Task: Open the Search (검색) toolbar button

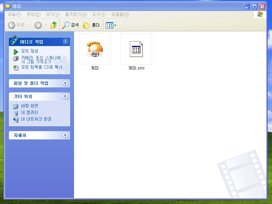Action: click(71, 25)
